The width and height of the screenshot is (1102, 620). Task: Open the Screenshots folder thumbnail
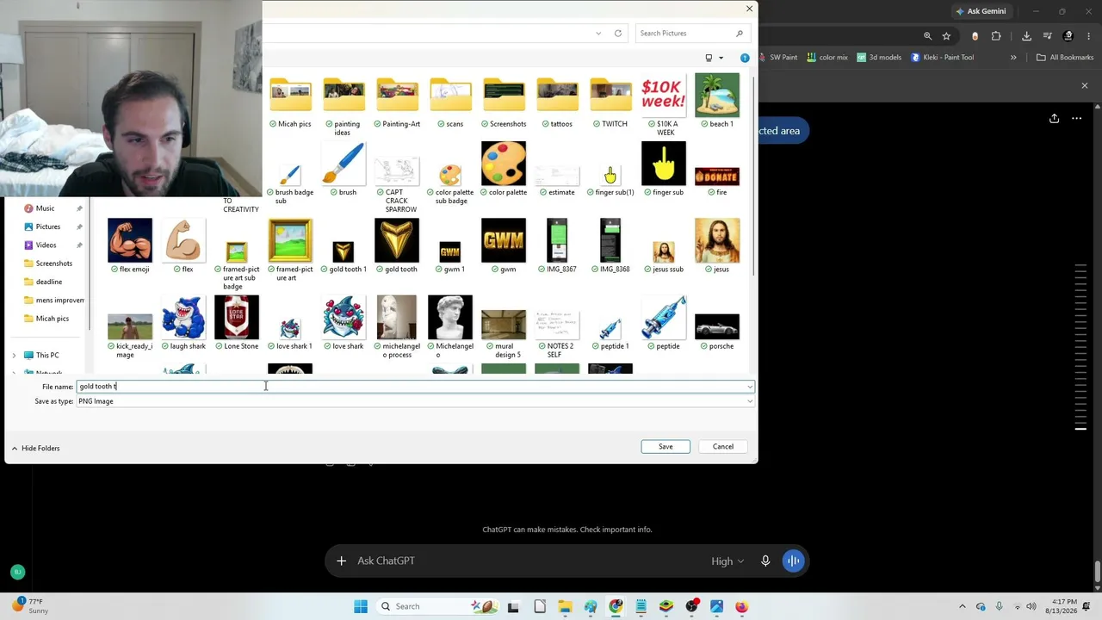tap(504, 95)
